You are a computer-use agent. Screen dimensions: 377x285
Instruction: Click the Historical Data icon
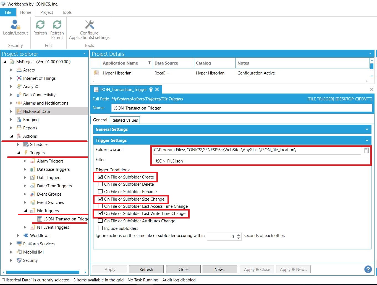19,111
